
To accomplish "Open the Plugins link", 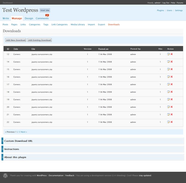I will (160, 10).
